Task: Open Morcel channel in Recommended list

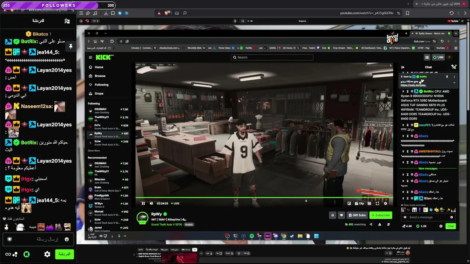Action: [108, 213]
